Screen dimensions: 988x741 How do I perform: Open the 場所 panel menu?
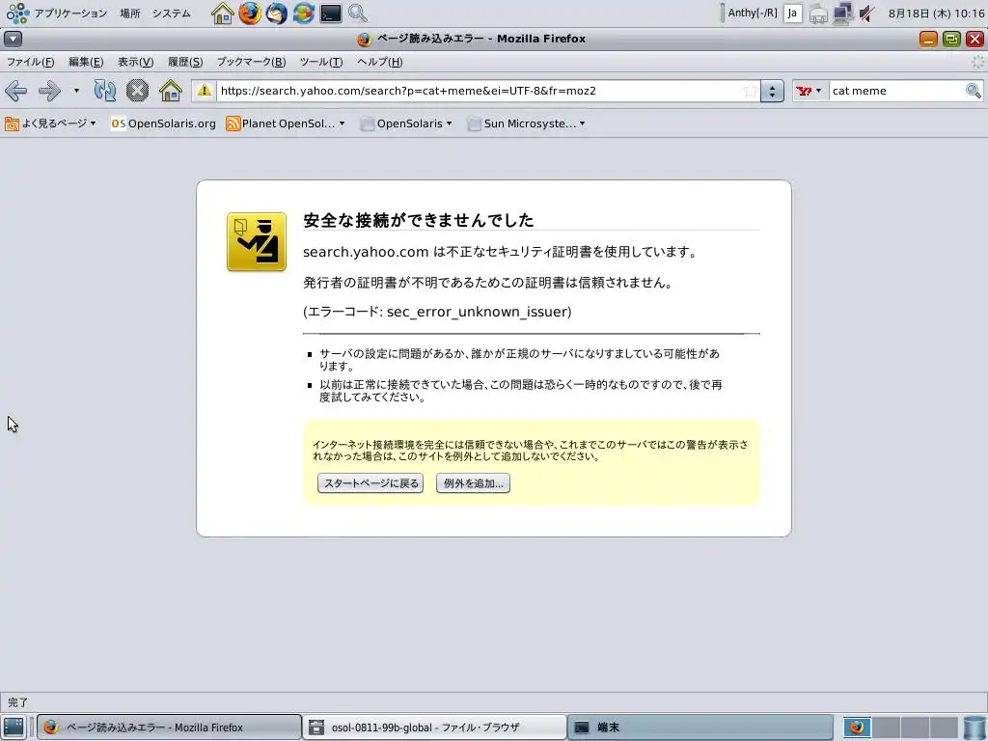click(x=130, y=14)
